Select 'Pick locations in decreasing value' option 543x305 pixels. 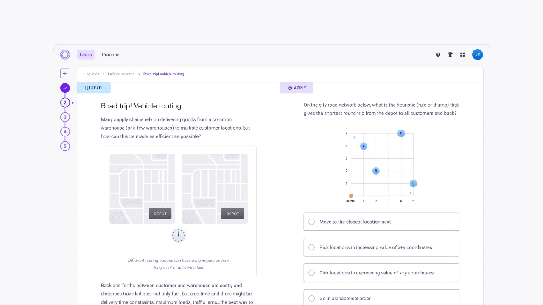(381, 273)
